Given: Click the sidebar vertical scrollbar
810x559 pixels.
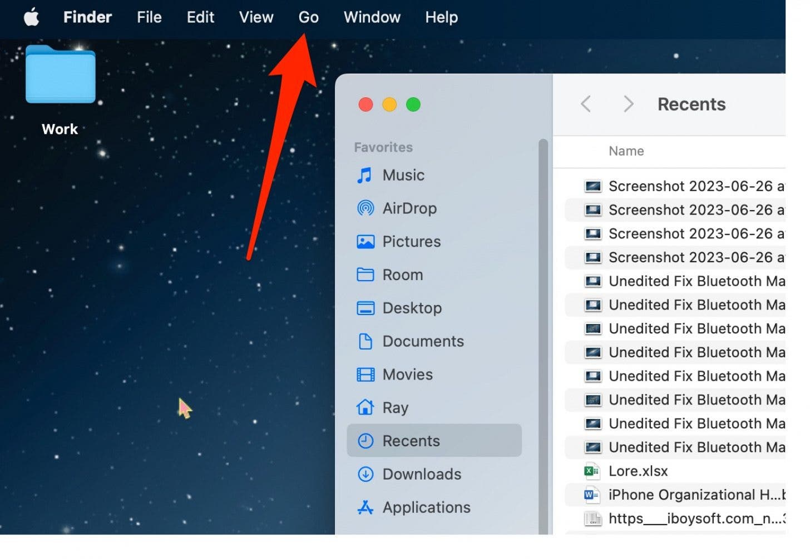Looking at the screenshot, I should [543, 333].
